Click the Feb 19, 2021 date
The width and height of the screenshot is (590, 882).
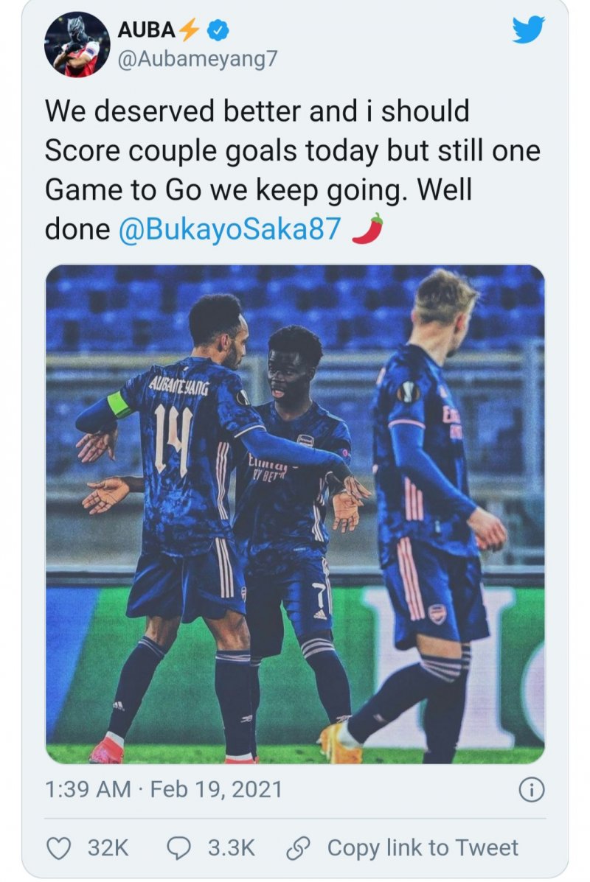pos(216,789)
